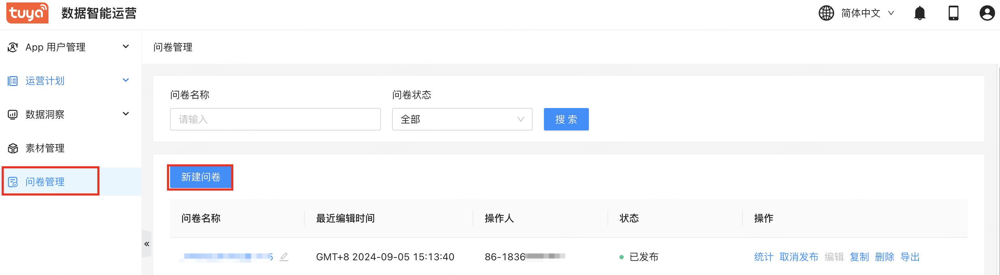This screenshot has height=275, width=1000.
Task: Click 复制 link in survey row
Action: 859,257
